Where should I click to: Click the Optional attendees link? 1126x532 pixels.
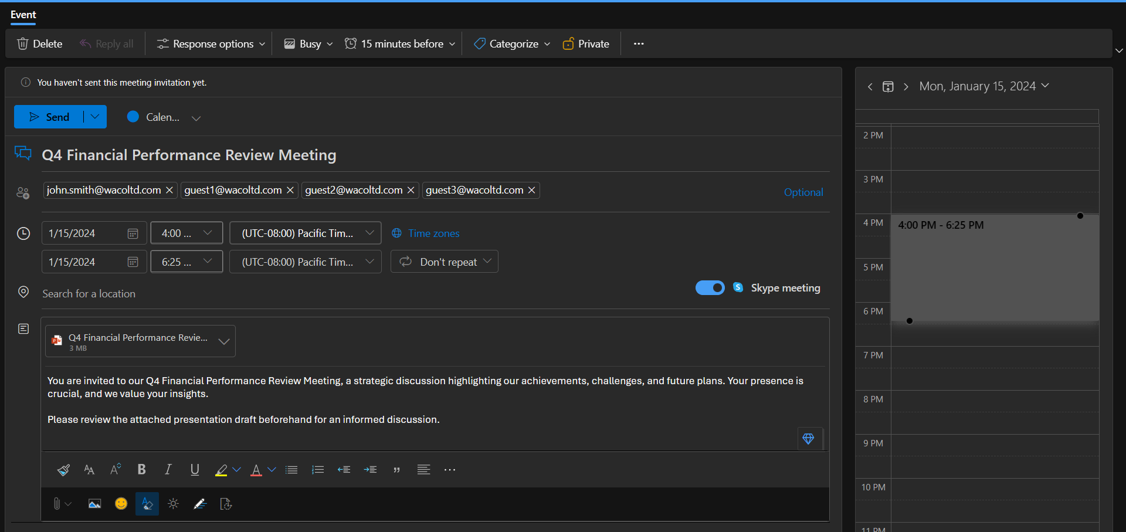pos(803,192)
